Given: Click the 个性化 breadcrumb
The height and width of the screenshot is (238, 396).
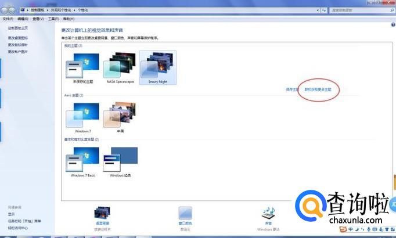Looking at the screenshot, I should 82,10.
